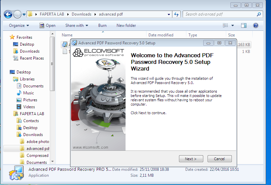Click the magnifier icon in search box

259,14
